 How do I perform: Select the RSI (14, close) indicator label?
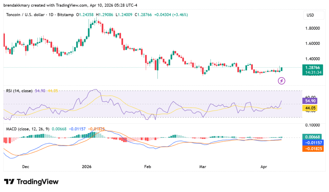click(x=19, y=91)
